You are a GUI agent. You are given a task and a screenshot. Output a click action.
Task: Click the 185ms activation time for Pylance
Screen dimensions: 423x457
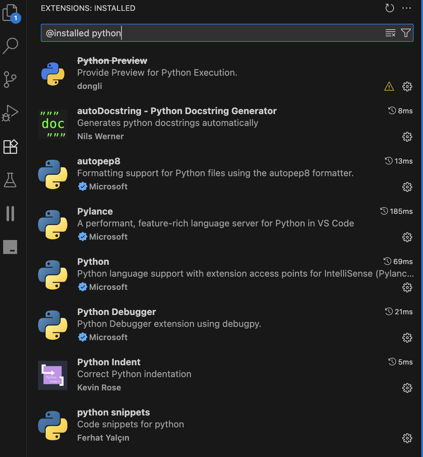pos(396,211)
